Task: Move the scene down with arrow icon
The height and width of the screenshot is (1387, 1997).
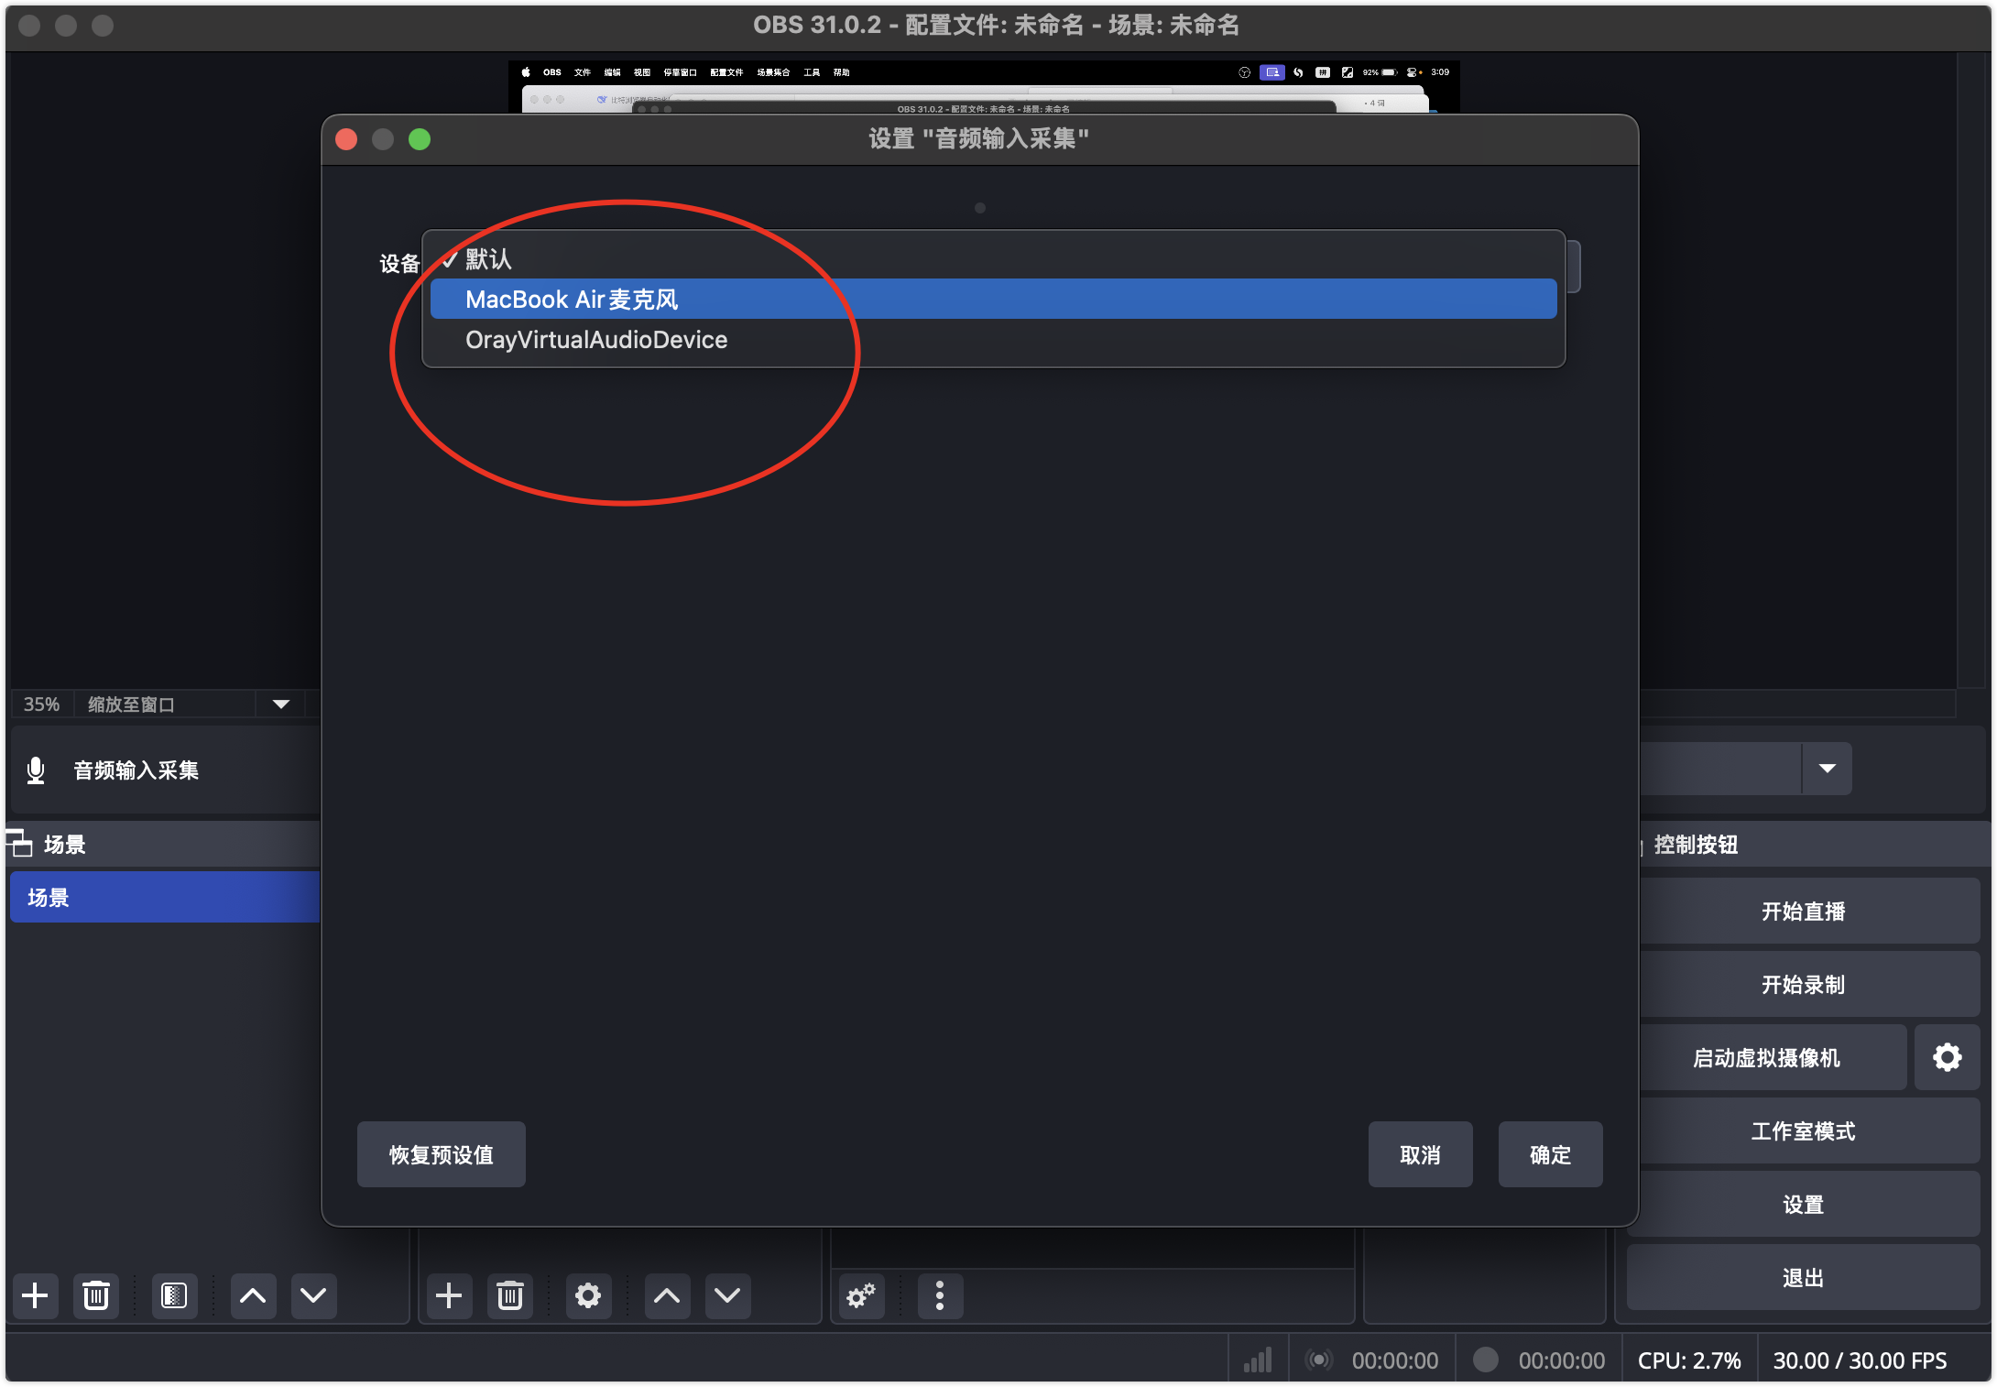Action: tap(313, 1295)
